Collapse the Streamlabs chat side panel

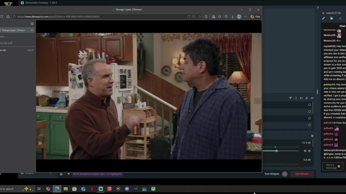coord(318,7)
